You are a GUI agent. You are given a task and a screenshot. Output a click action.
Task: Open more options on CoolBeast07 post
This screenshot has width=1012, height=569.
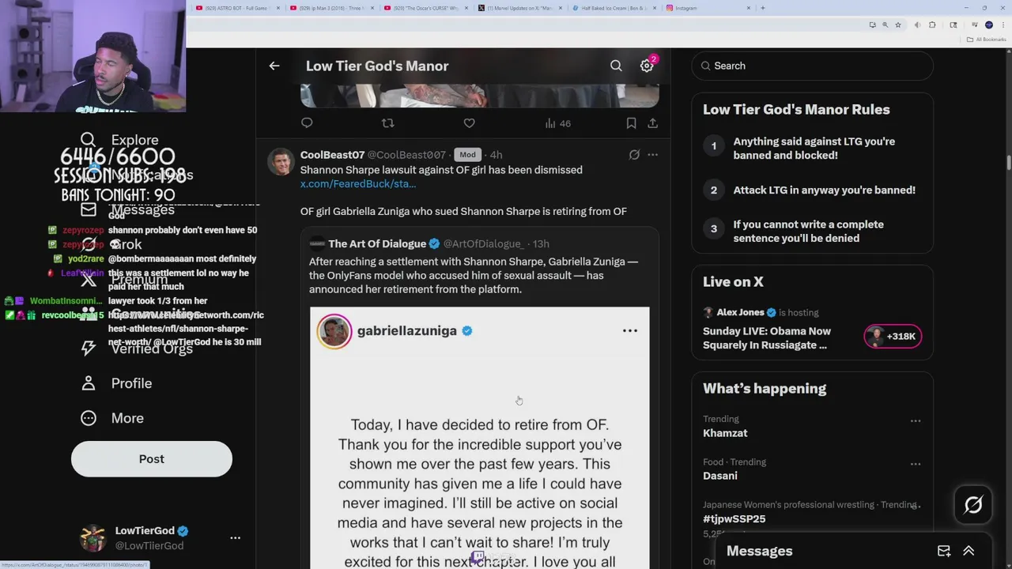tap(652, 155)
